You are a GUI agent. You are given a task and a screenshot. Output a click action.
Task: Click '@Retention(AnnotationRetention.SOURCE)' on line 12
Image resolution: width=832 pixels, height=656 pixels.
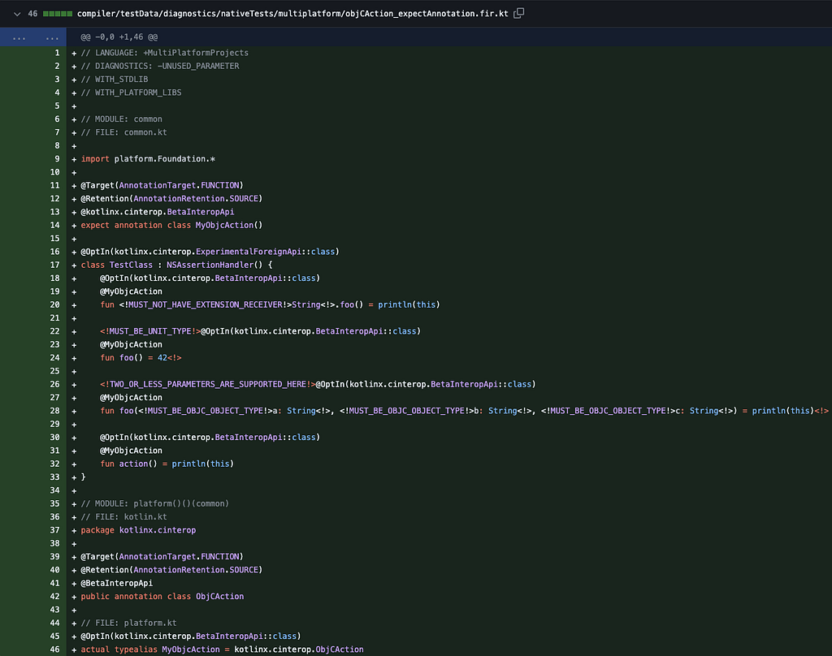click(171, 199)
